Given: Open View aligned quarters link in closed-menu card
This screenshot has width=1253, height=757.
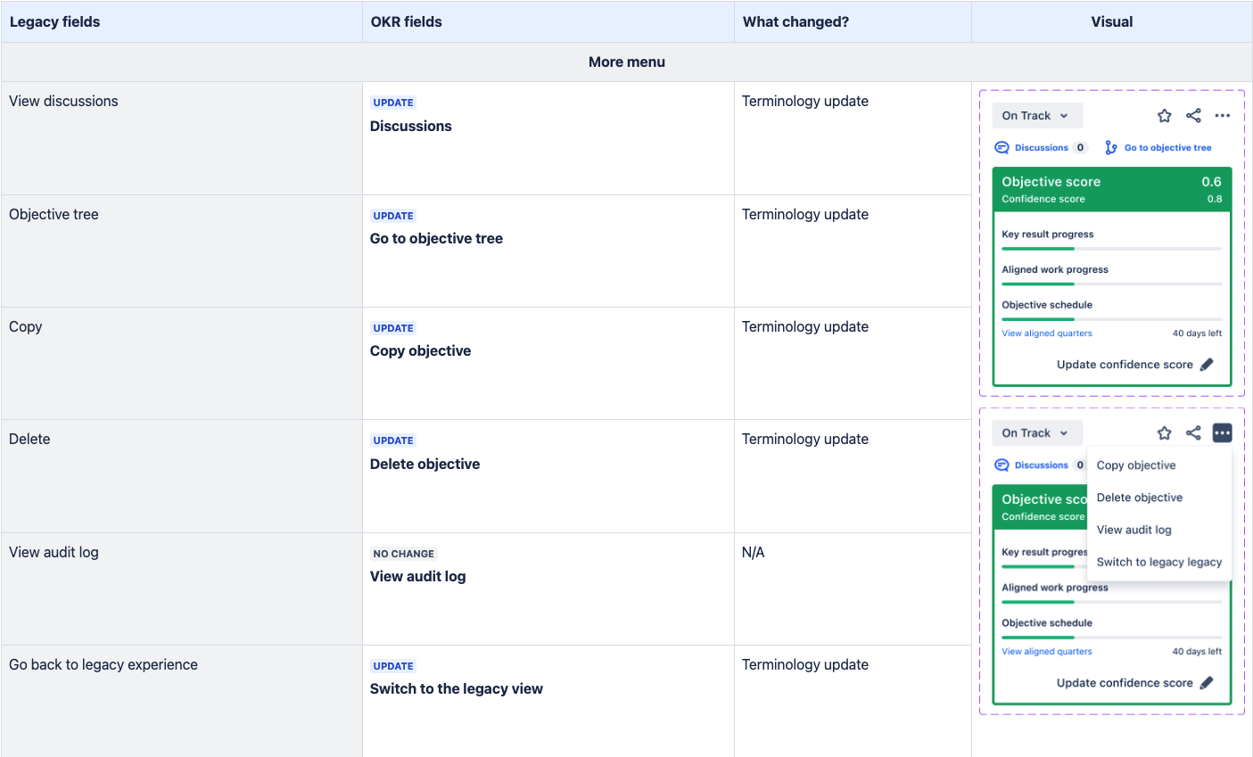Looking at the screenshot, I should click(x=1047, y=333).
